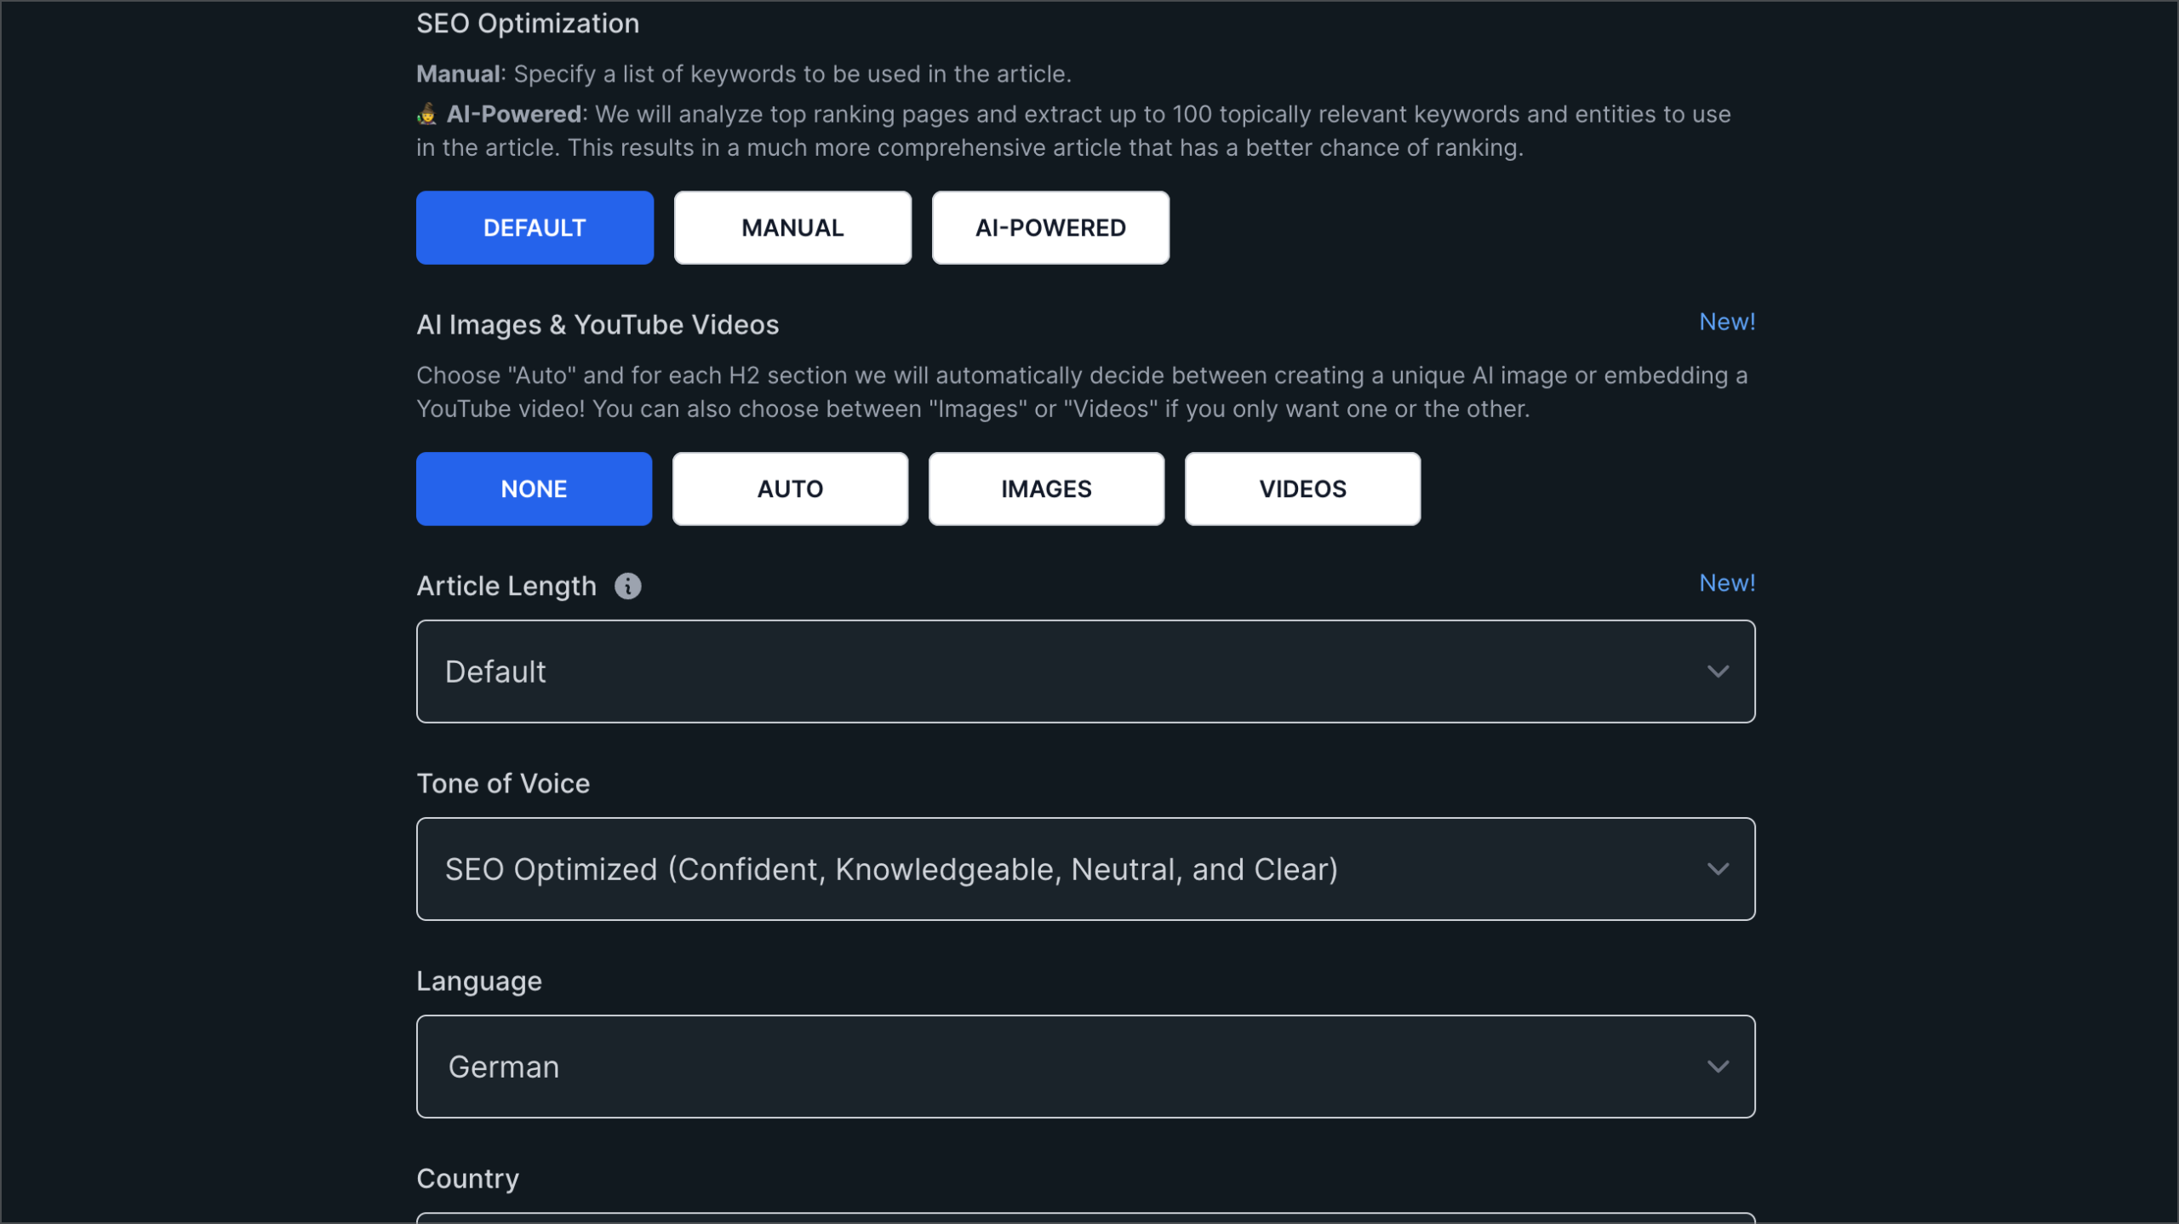Click the Tone of Voice chevron arrow
2179x1224 pixels.
pyautogui.click(x=1718, y=869)
